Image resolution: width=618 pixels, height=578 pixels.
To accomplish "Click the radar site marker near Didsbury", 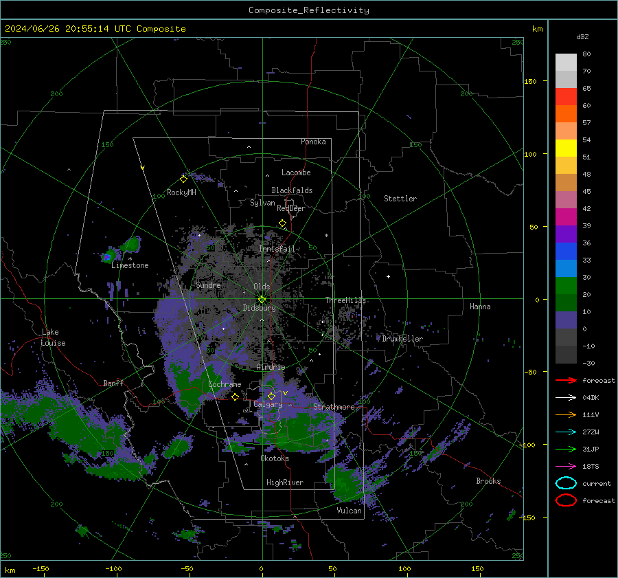I will pyautogui.click(x=262, y=300).
